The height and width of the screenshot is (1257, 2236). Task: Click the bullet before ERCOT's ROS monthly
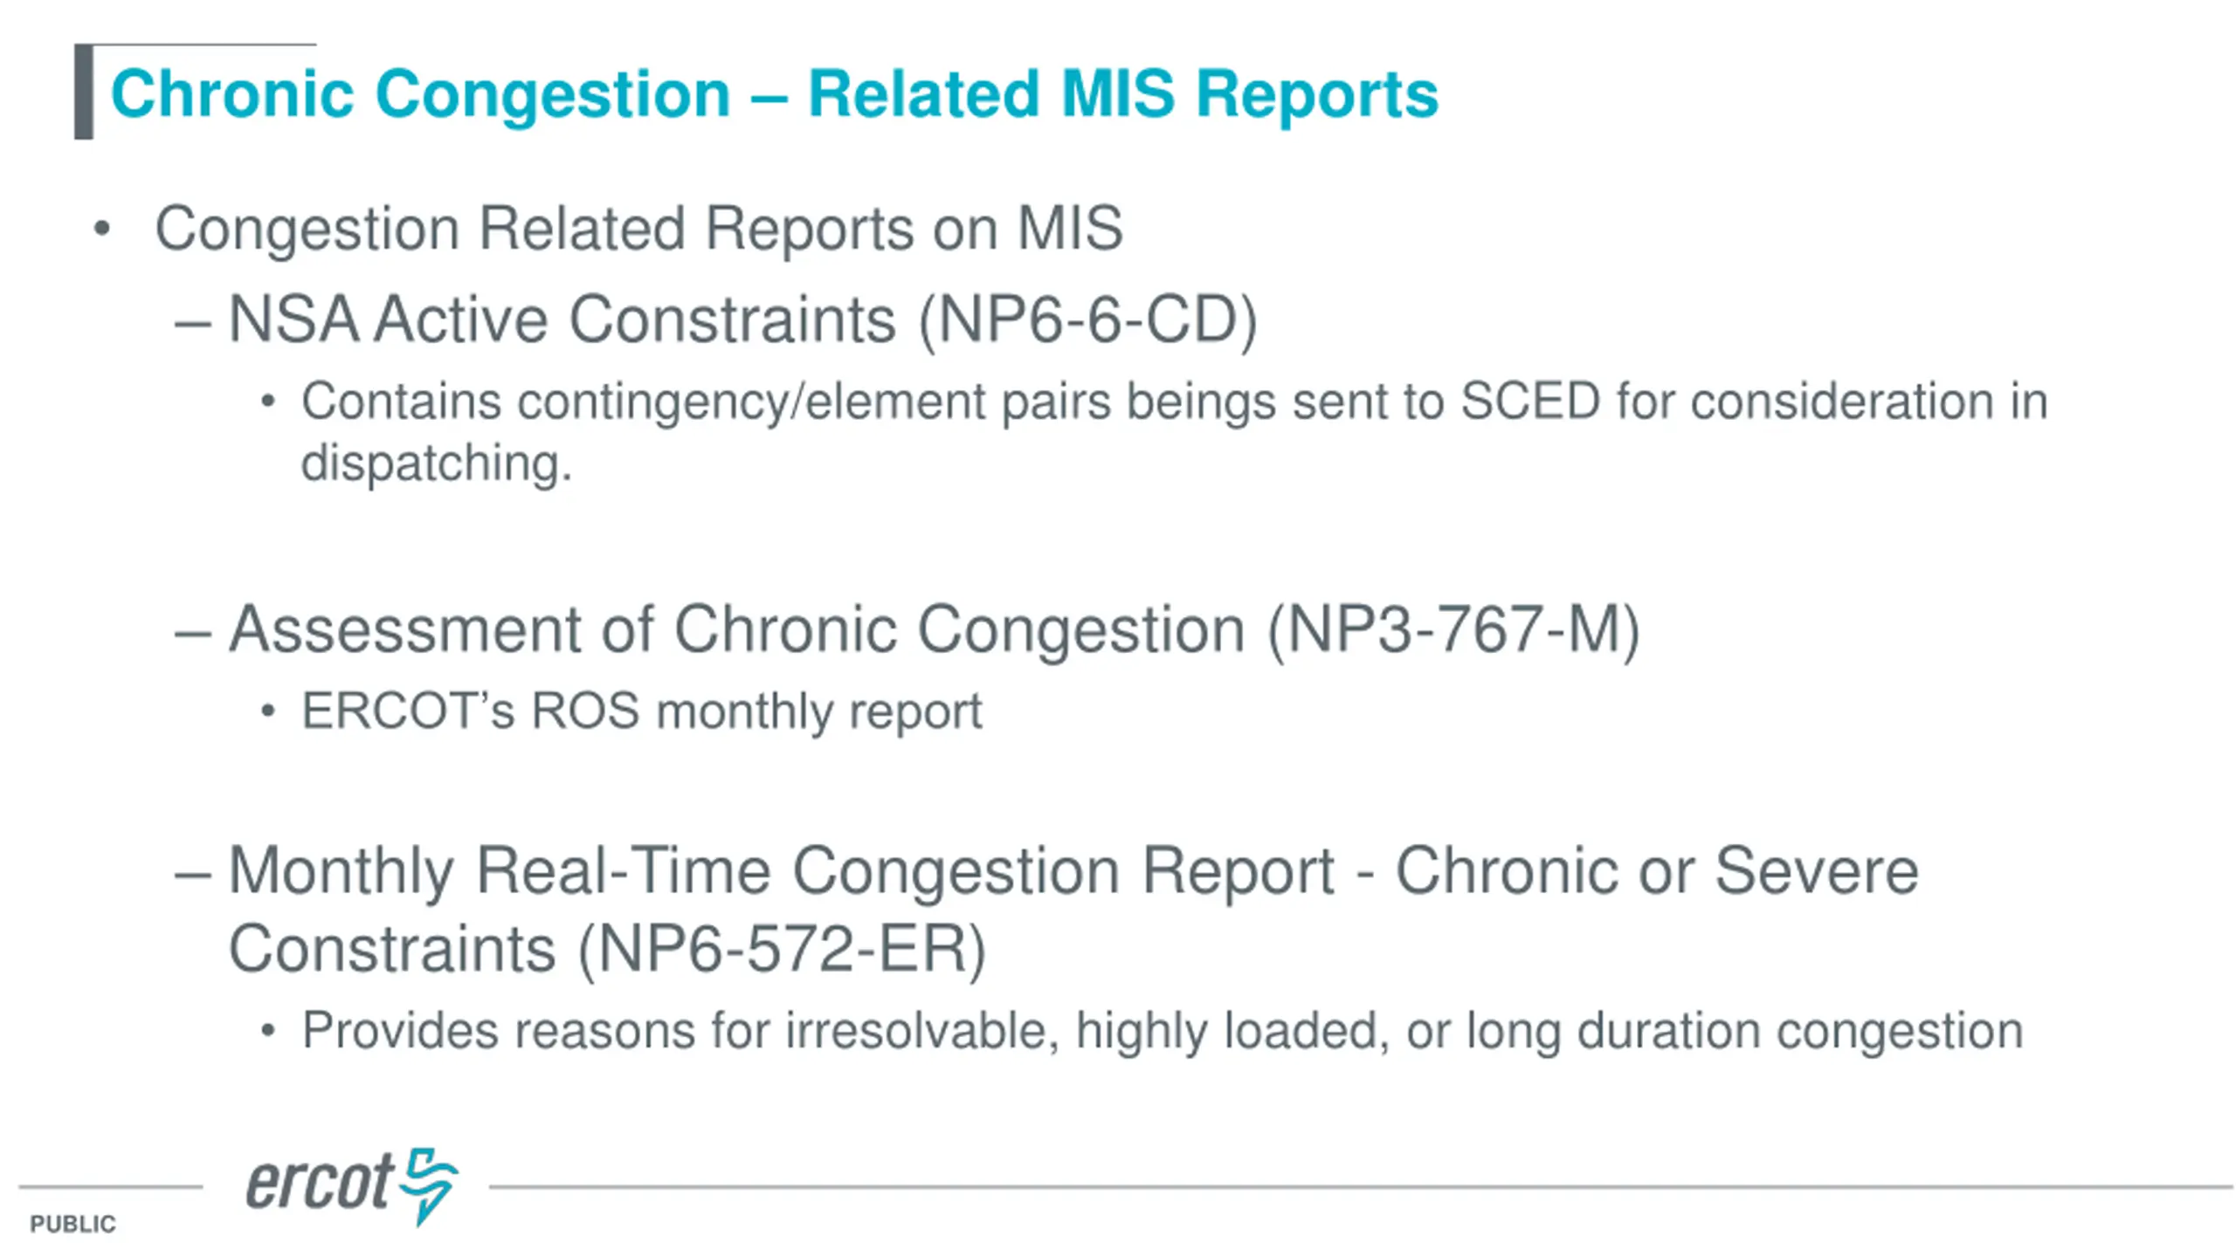(x=268, y=711)
